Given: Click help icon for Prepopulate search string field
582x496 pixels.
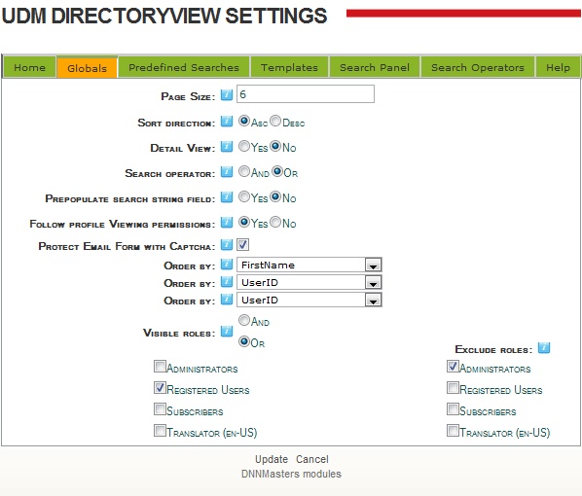Looking at the screenshot, I should [227, 197].
